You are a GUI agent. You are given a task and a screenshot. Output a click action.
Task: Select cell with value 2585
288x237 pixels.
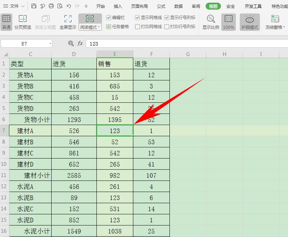(x=74, y=175)
